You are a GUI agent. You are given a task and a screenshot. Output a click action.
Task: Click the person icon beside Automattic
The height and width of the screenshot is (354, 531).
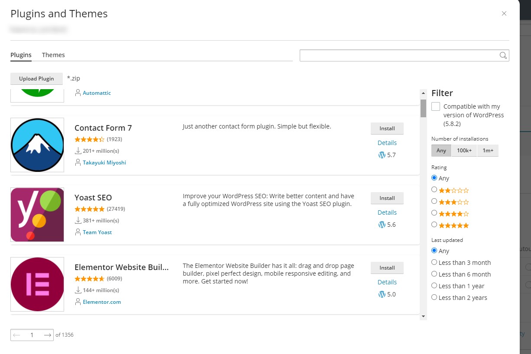pos(78,93)
